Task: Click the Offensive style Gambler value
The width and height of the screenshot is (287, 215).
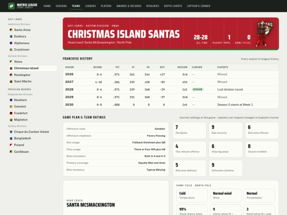Action: point(160,129)
